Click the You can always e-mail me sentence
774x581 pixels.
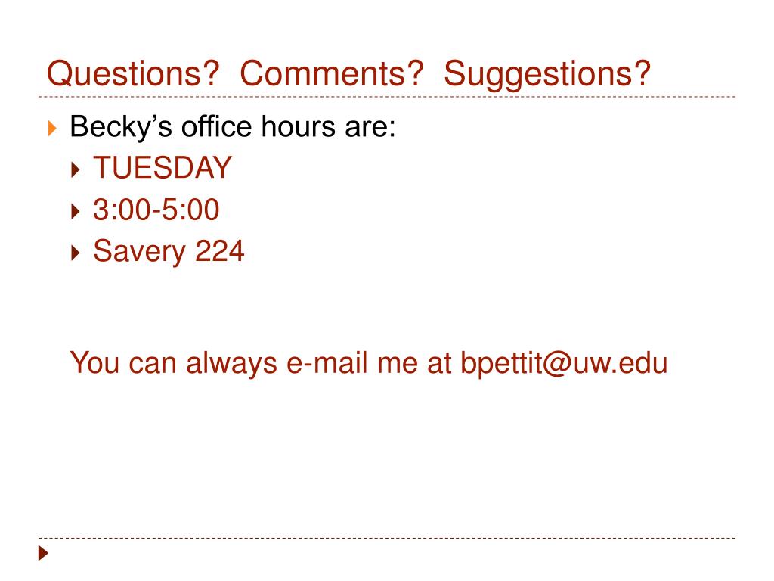369,364
